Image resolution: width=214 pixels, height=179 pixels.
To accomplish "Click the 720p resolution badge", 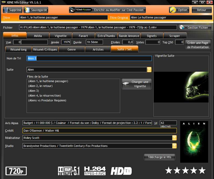I will click(16, 171).
